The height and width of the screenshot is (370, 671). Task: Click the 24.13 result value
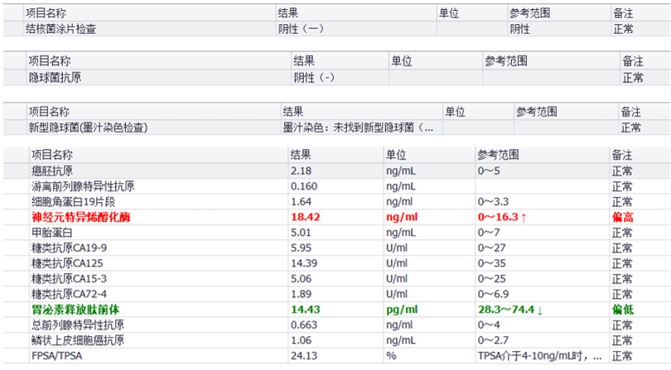[x=304, y=356]
